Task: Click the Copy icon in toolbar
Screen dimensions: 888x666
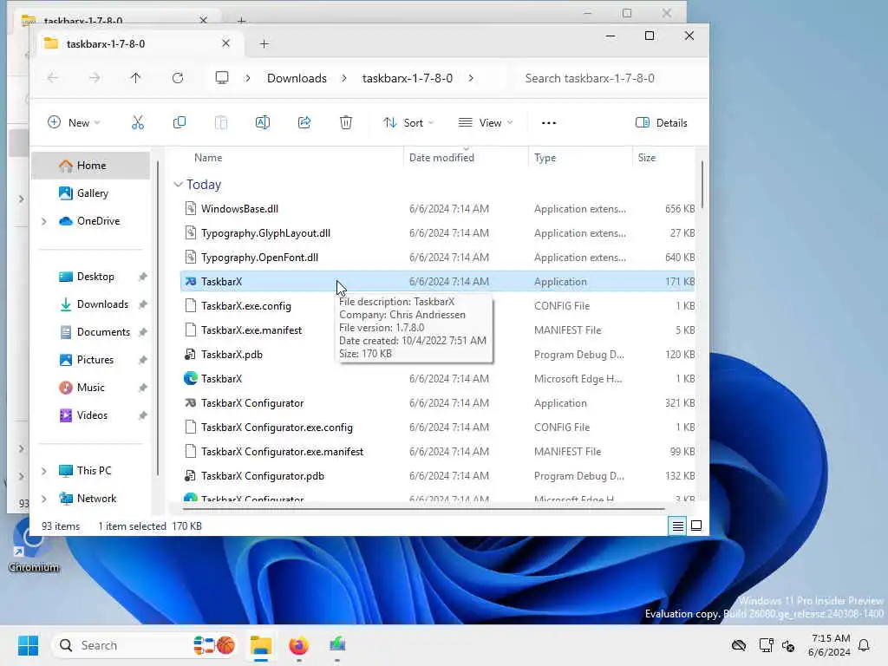Action: [180, 122]
